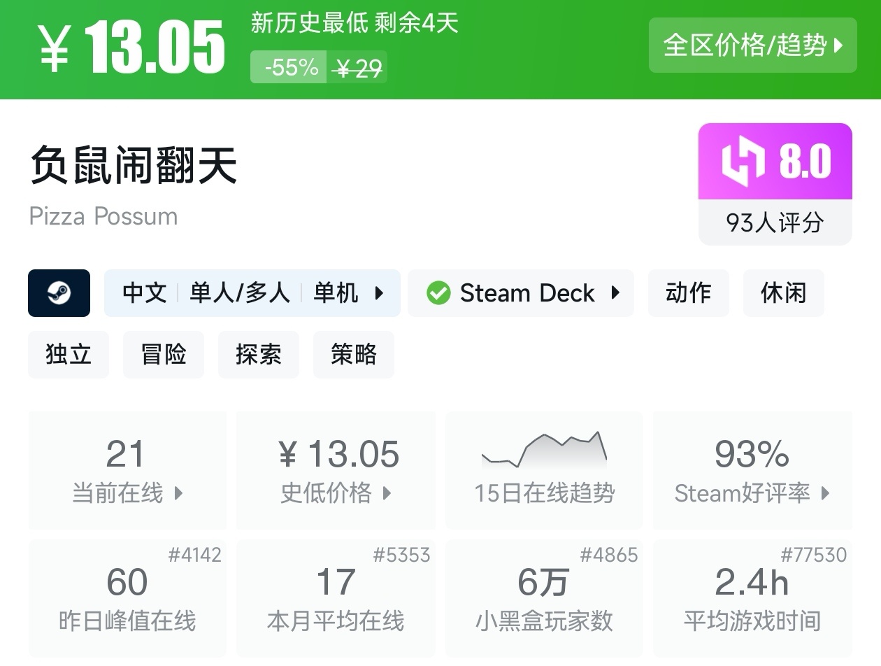Click the Steam platform logo icon

point(59,293)
